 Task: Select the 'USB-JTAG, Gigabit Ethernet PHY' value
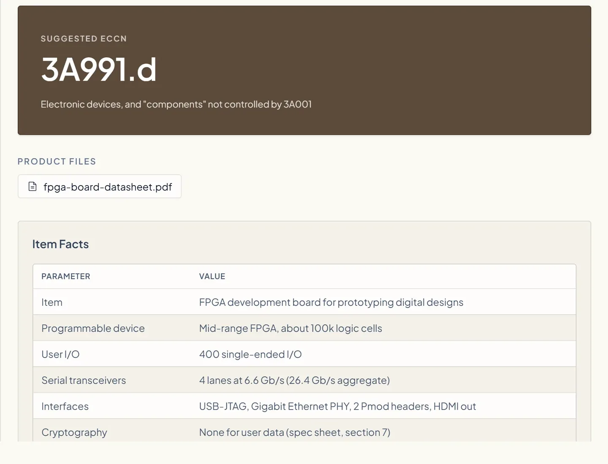(x=337, y=407)
